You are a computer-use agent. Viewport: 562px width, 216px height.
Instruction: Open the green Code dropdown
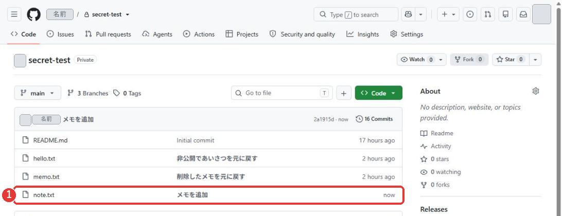point(378,93)
